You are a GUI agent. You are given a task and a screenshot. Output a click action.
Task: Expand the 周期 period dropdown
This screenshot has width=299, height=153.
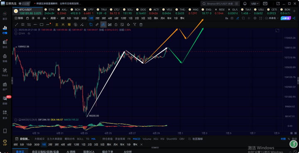(x=54, y=18)
